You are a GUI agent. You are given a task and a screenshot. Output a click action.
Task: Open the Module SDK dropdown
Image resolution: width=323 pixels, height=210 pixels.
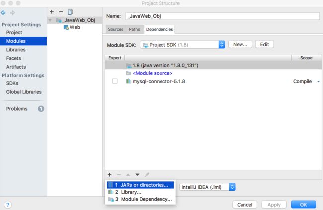(x=182, y=45)
